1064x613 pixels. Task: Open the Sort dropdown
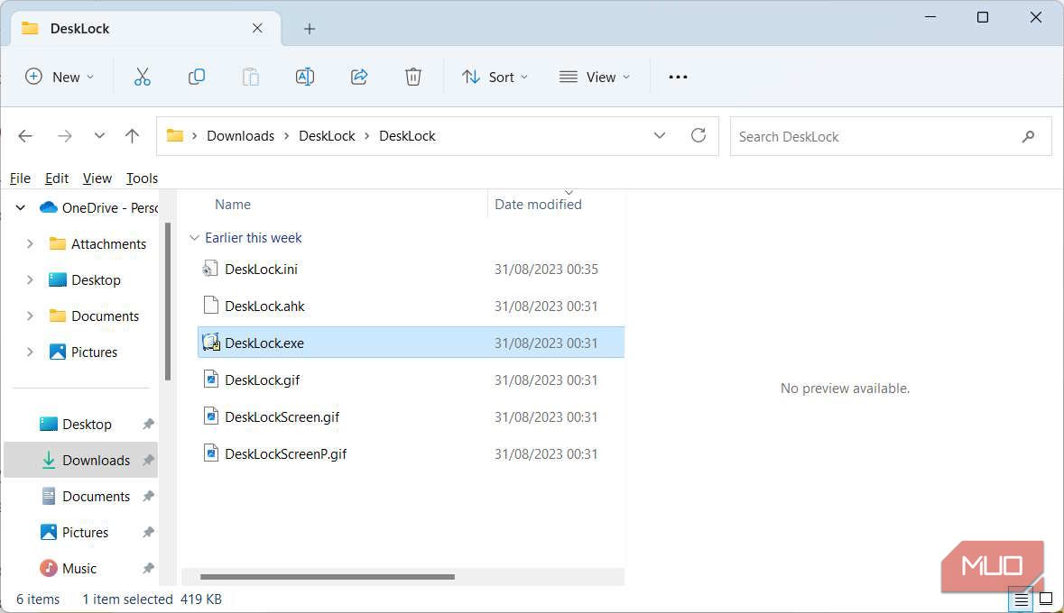[495, 77]
